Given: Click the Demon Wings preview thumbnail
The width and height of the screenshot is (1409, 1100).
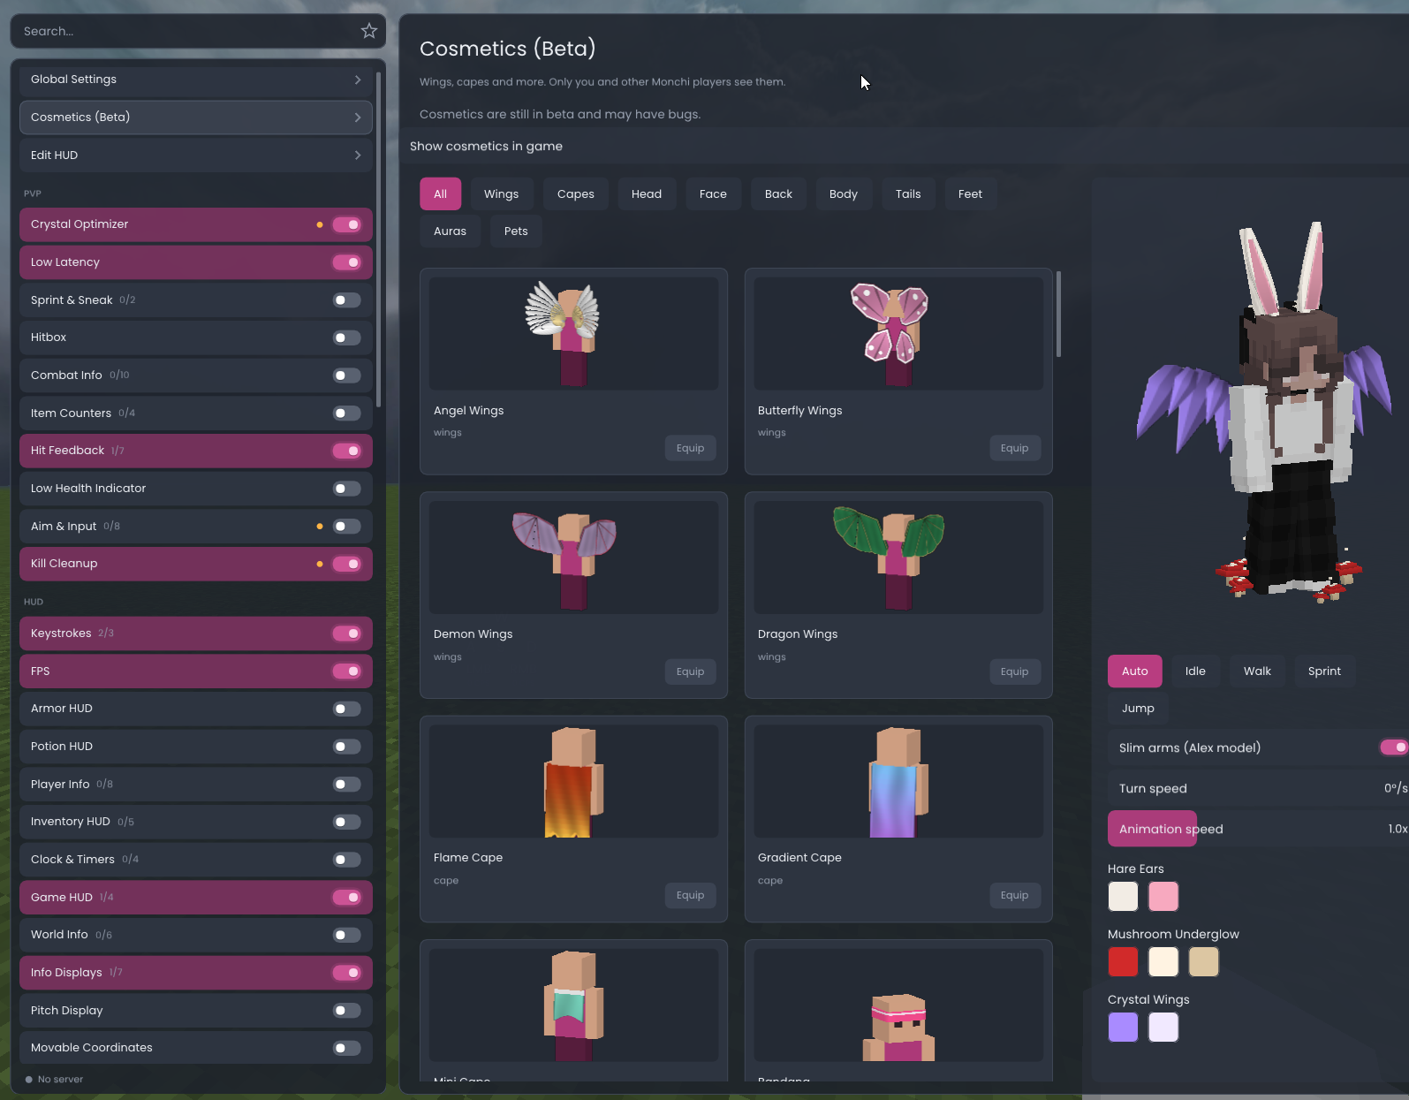Looking at the screenshot, I should pyautogui.click(x=573, y=558).
